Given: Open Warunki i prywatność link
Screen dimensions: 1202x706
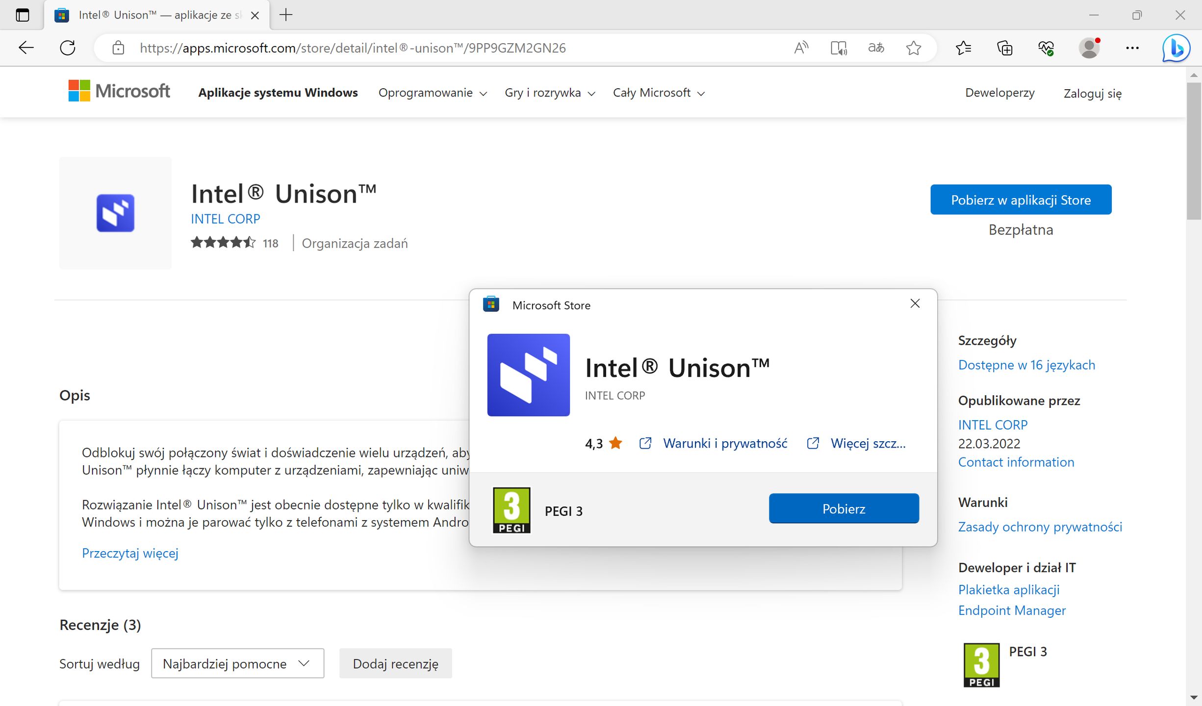Looking at the screenshot, I should click(x=725, y=443).
